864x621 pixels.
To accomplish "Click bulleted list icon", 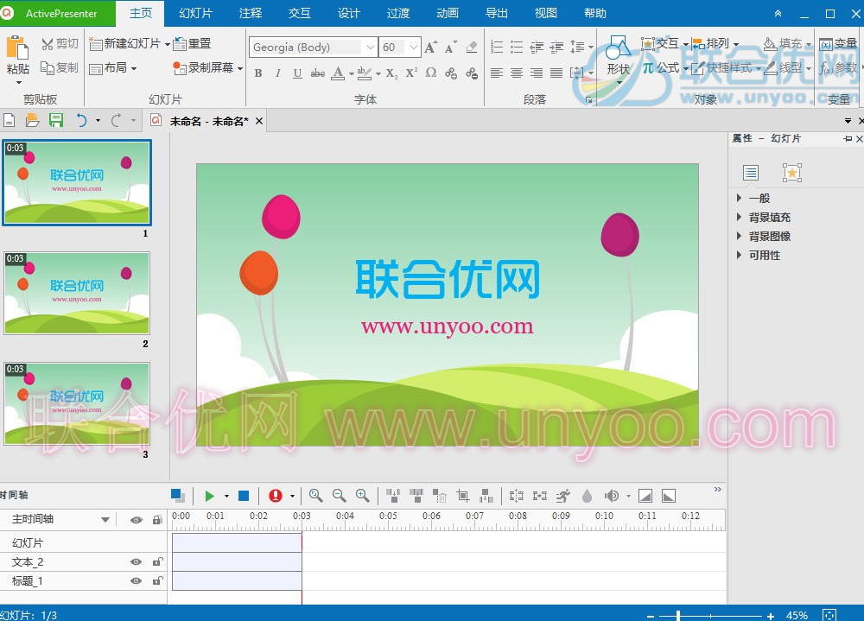I will point(517,48).
